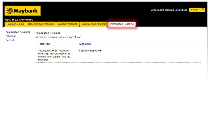209x123 pixels.
Task: Click 'Anda sedang berada di Secured Site'
Action: [169, 10]
